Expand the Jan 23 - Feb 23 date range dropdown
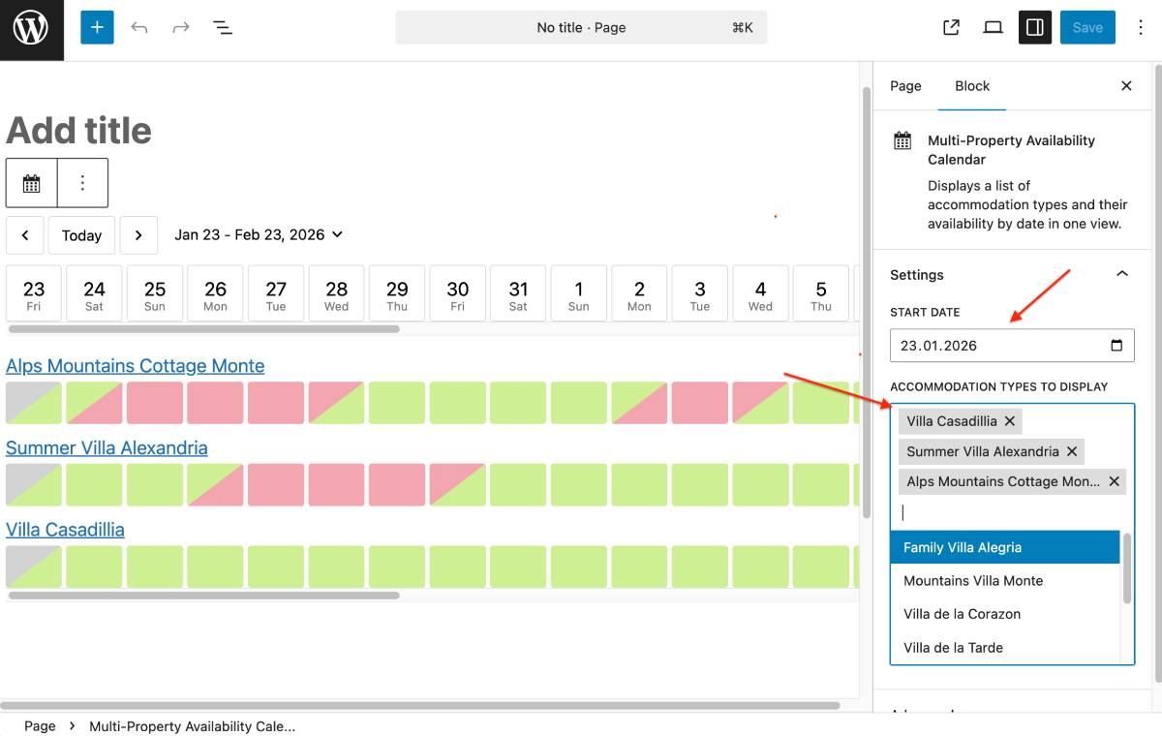Image resolution: width=1162 pixels, height=736 pixels. pyautogui.click(x=336, y=234)
